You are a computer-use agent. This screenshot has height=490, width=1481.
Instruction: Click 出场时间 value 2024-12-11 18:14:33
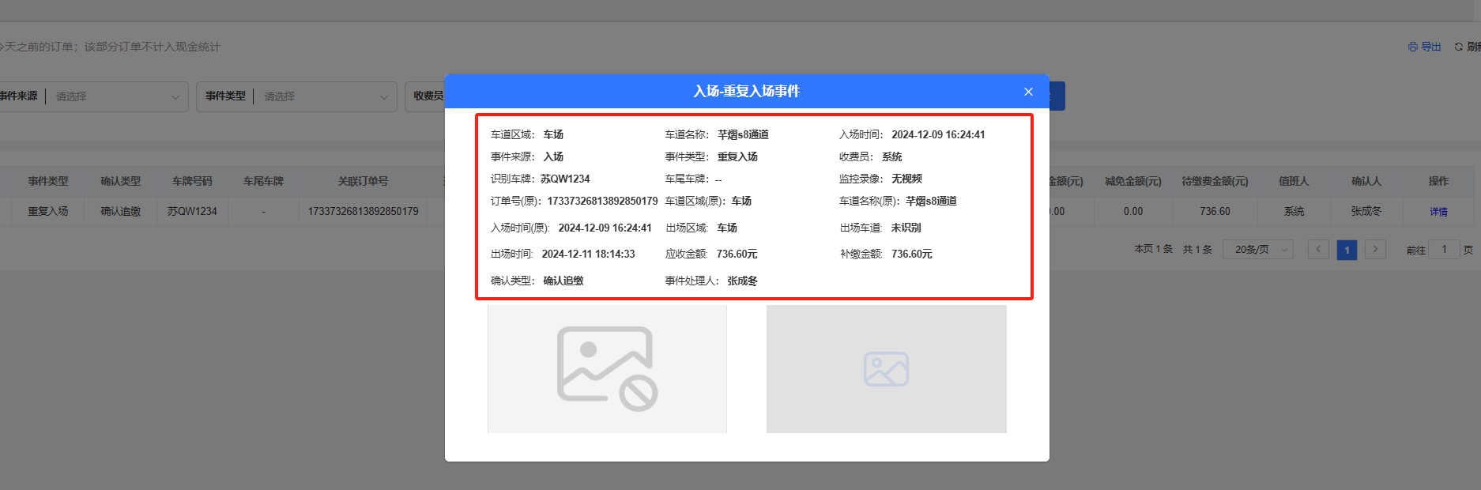click(x=589, y=254)
